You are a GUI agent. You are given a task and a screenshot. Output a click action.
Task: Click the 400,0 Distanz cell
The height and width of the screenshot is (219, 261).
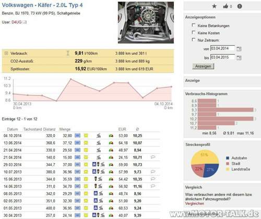click(51, 208)
